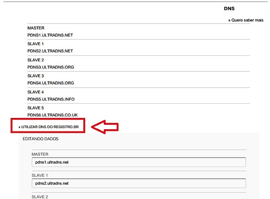
Task: Click the red arrow pointing left
Action: point(105,126)
